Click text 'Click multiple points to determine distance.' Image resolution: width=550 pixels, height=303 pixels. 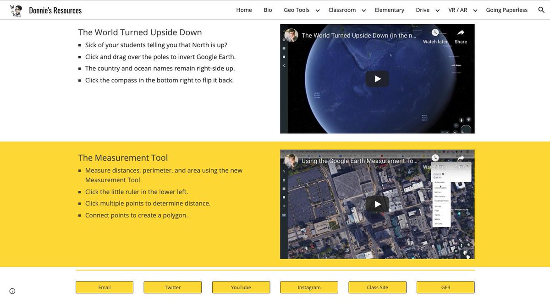pos(148,203)
